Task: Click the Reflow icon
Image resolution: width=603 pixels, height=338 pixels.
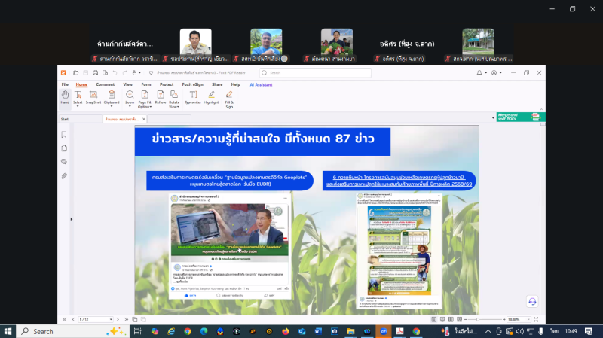Action: [x=161, y=97]
